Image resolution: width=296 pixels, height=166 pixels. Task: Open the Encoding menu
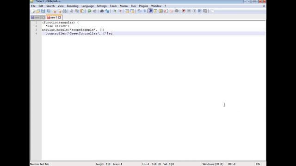[x=73, y=6]
